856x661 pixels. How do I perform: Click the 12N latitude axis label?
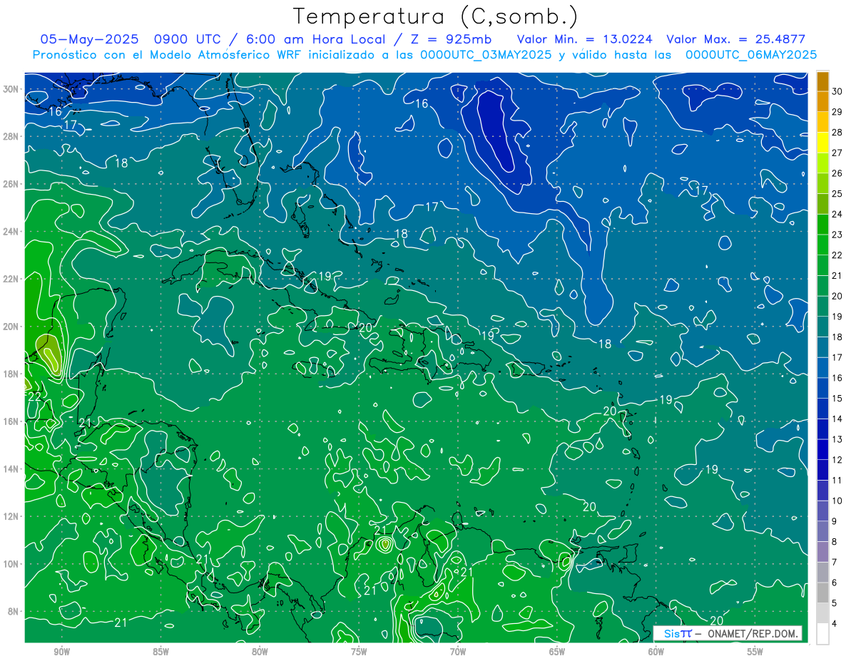(11, 516)
